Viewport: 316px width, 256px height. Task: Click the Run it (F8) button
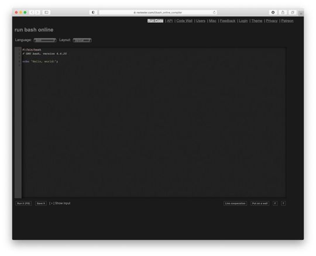tap(23, 203)
